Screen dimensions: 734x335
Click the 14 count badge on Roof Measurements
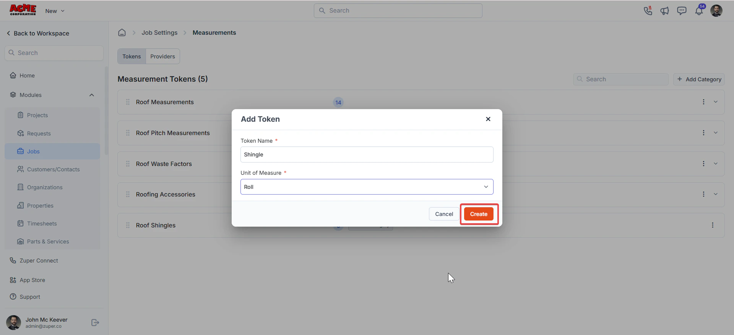(338, 102)
